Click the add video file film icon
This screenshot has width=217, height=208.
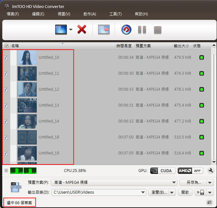(x=61, y=30)
